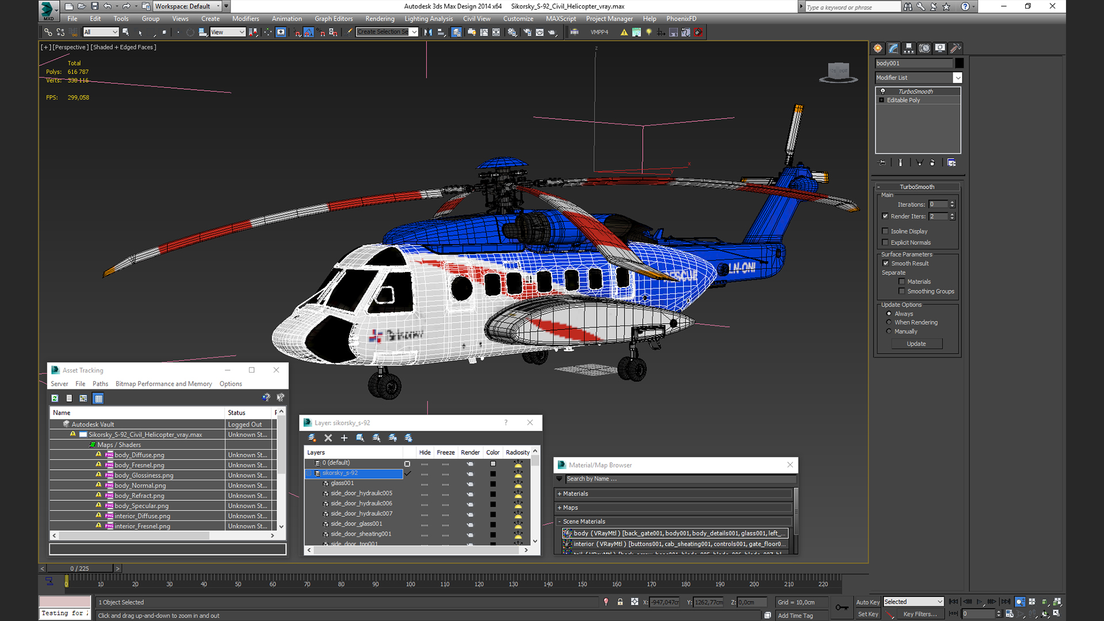
Task: Open the Hierarchy command panel tab
Action: tap(908, 48)
